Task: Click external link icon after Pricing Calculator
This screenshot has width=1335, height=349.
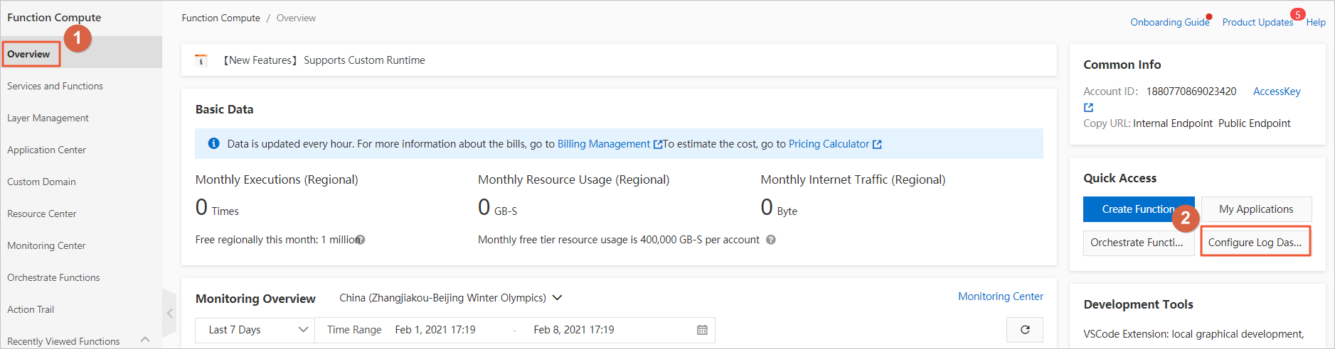Action: (877, 145)
